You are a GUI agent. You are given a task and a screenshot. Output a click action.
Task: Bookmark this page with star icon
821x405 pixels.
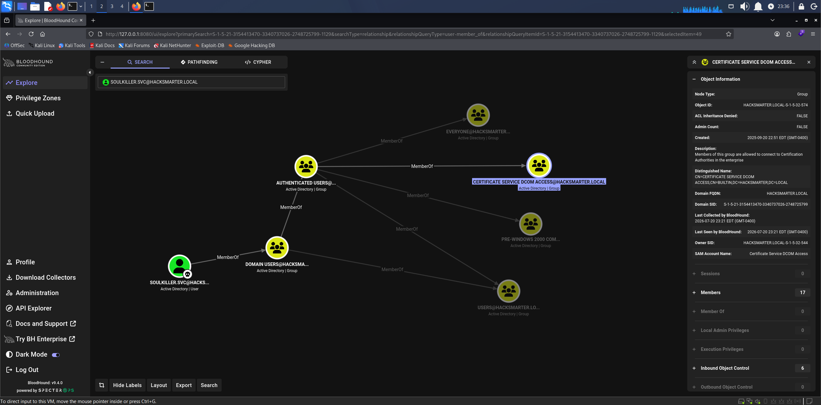(x=729, y=34)
